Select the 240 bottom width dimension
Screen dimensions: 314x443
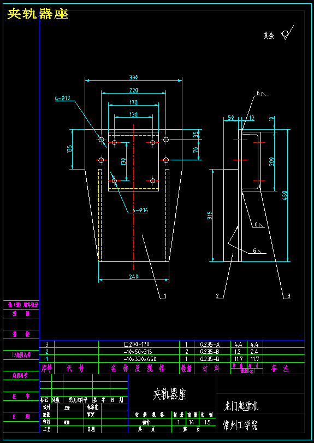133,277
